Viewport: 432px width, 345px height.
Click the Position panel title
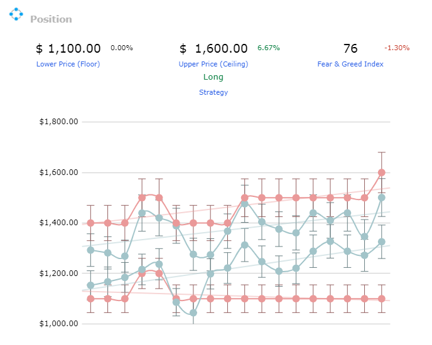tap(51, 19)
